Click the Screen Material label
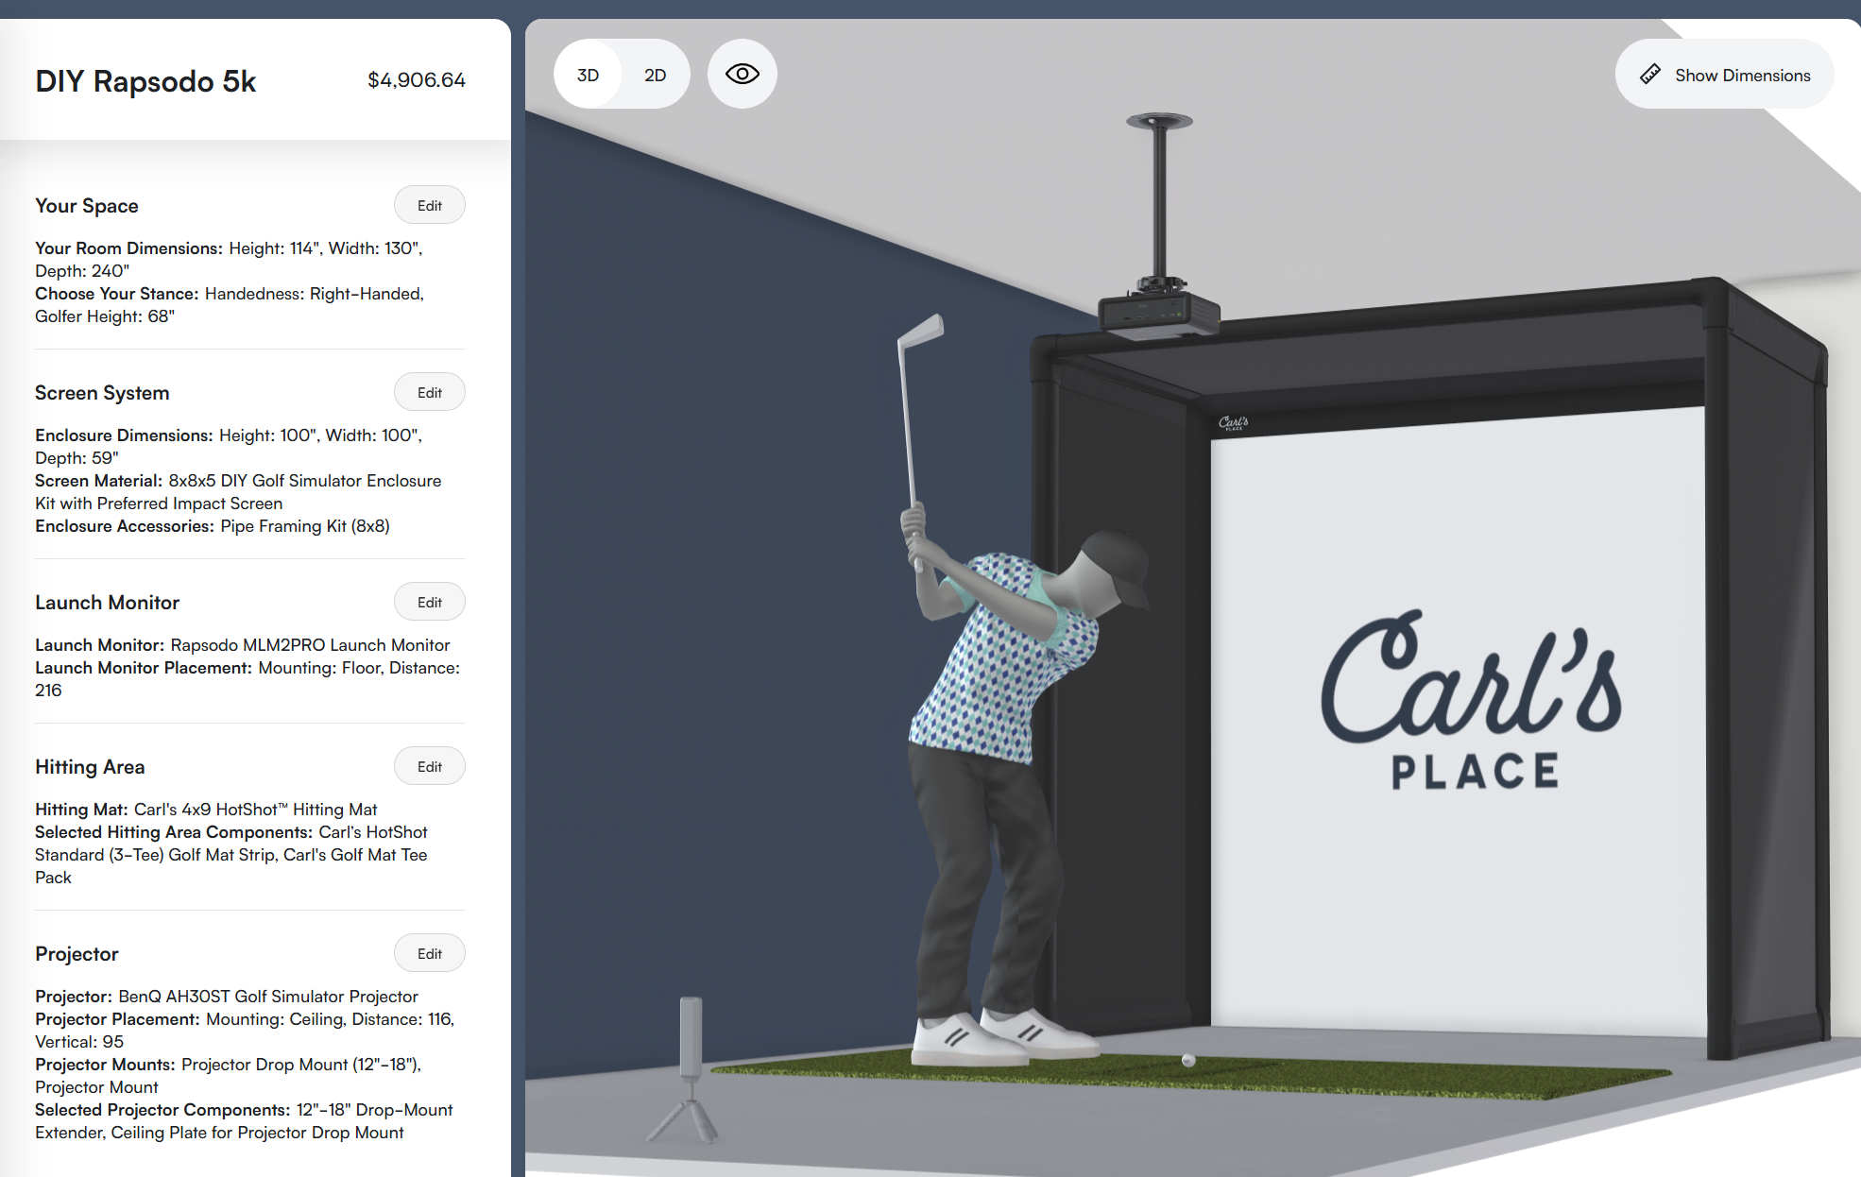Image resolution: width=1861 pixels, height=1177 pixels. (98, 481)
